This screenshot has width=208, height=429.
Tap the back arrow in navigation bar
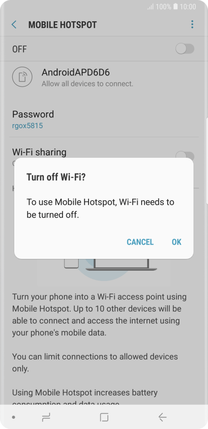pos(162,417)
